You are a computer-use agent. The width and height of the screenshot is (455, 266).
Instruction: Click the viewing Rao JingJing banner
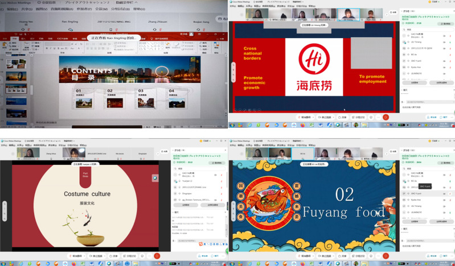coord(114,38)
